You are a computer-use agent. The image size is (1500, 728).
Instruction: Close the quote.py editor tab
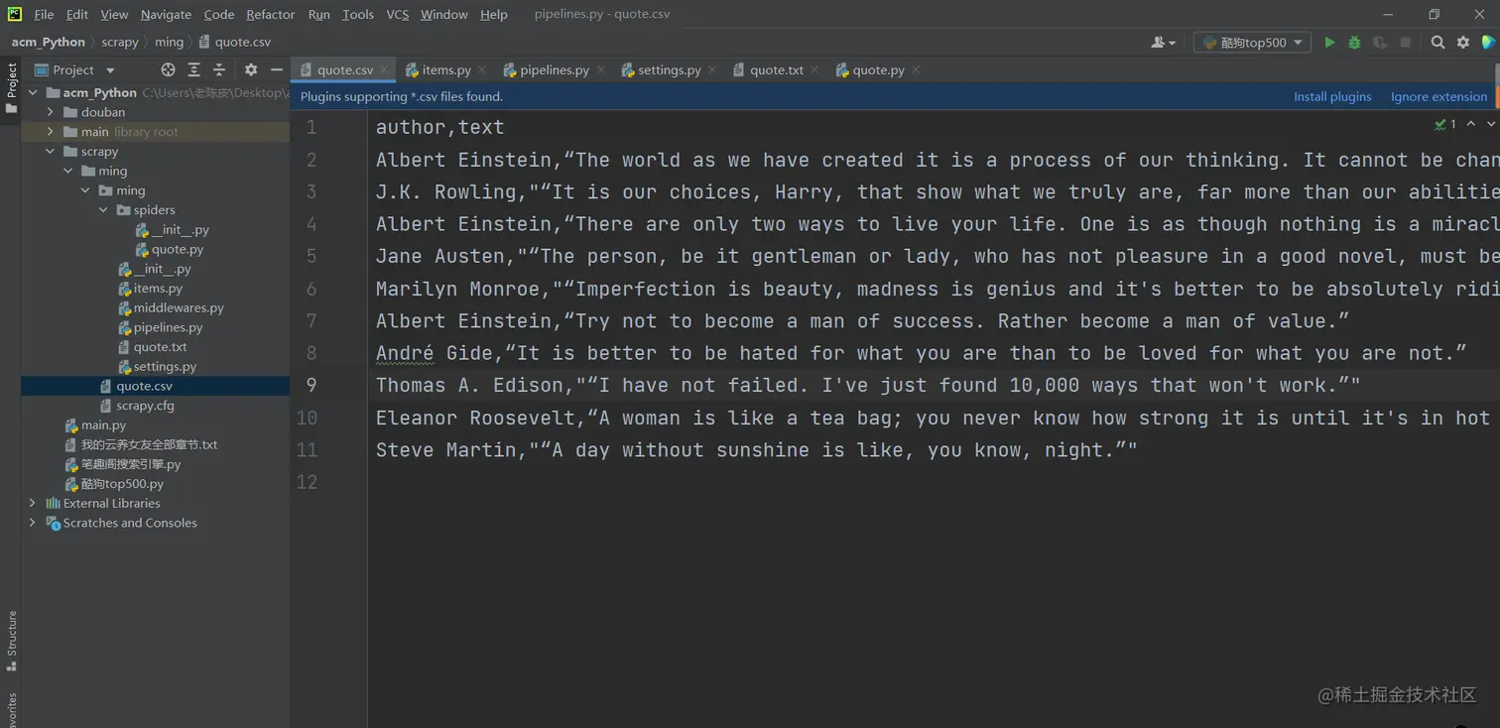tap(916, 69)
